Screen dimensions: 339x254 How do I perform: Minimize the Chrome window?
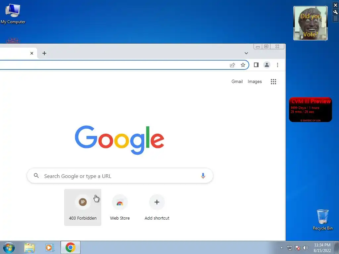[x=258, y=46]
